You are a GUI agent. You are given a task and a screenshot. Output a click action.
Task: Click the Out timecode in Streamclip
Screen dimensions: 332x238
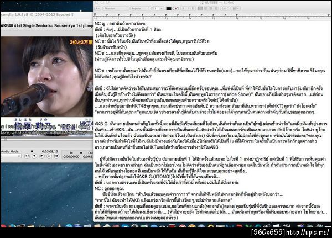[88, 157]
